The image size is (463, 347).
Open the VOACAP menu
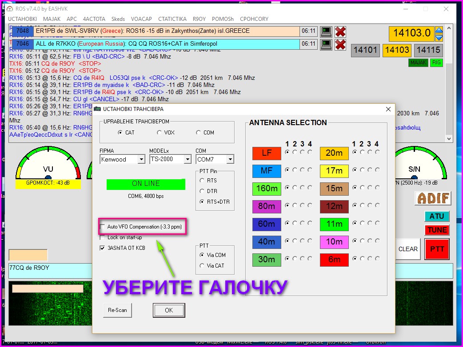point(141,19)
